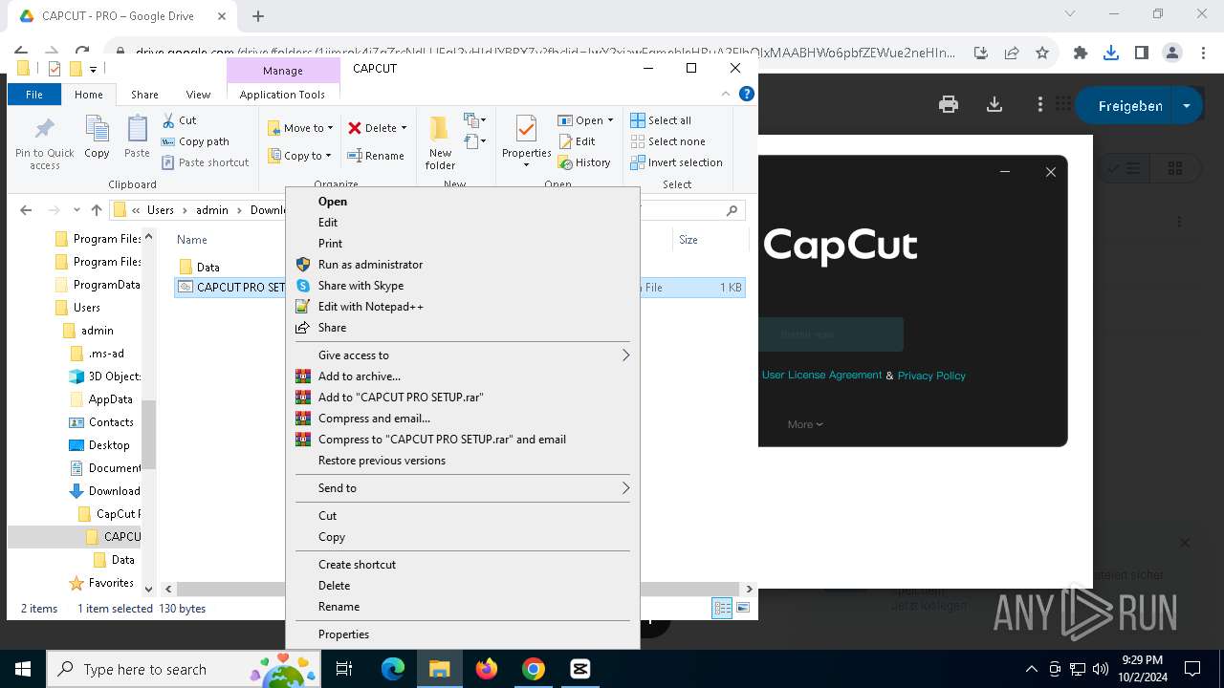This screenshot has height=688, width=1224.
Task: Click the ribbon Edit button
Action: 578,141
